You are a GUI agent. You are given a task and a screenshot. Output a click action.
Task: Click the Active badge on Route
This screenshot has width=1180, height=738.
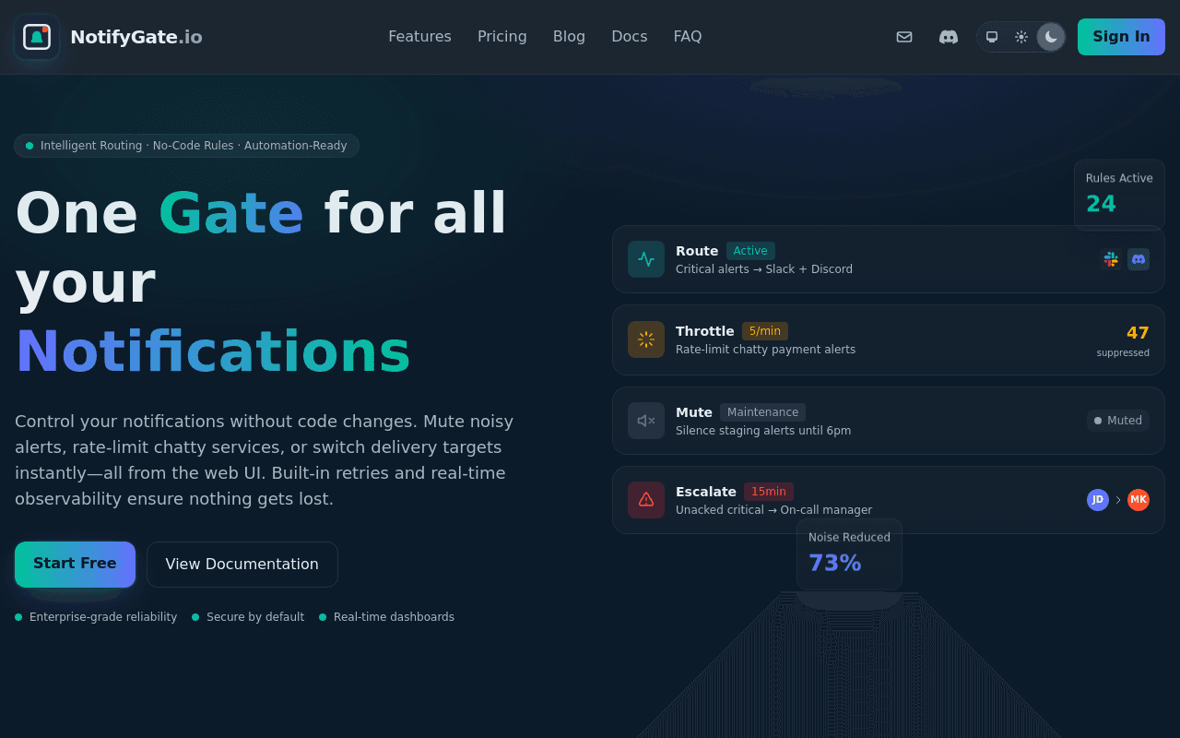pyautogui.click(x=750, y=251)
